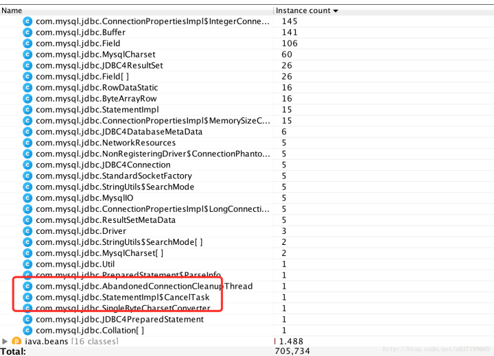Select the com.mysql.jdbc.StringUtils$SearchMode row

(x=247, y=187)
